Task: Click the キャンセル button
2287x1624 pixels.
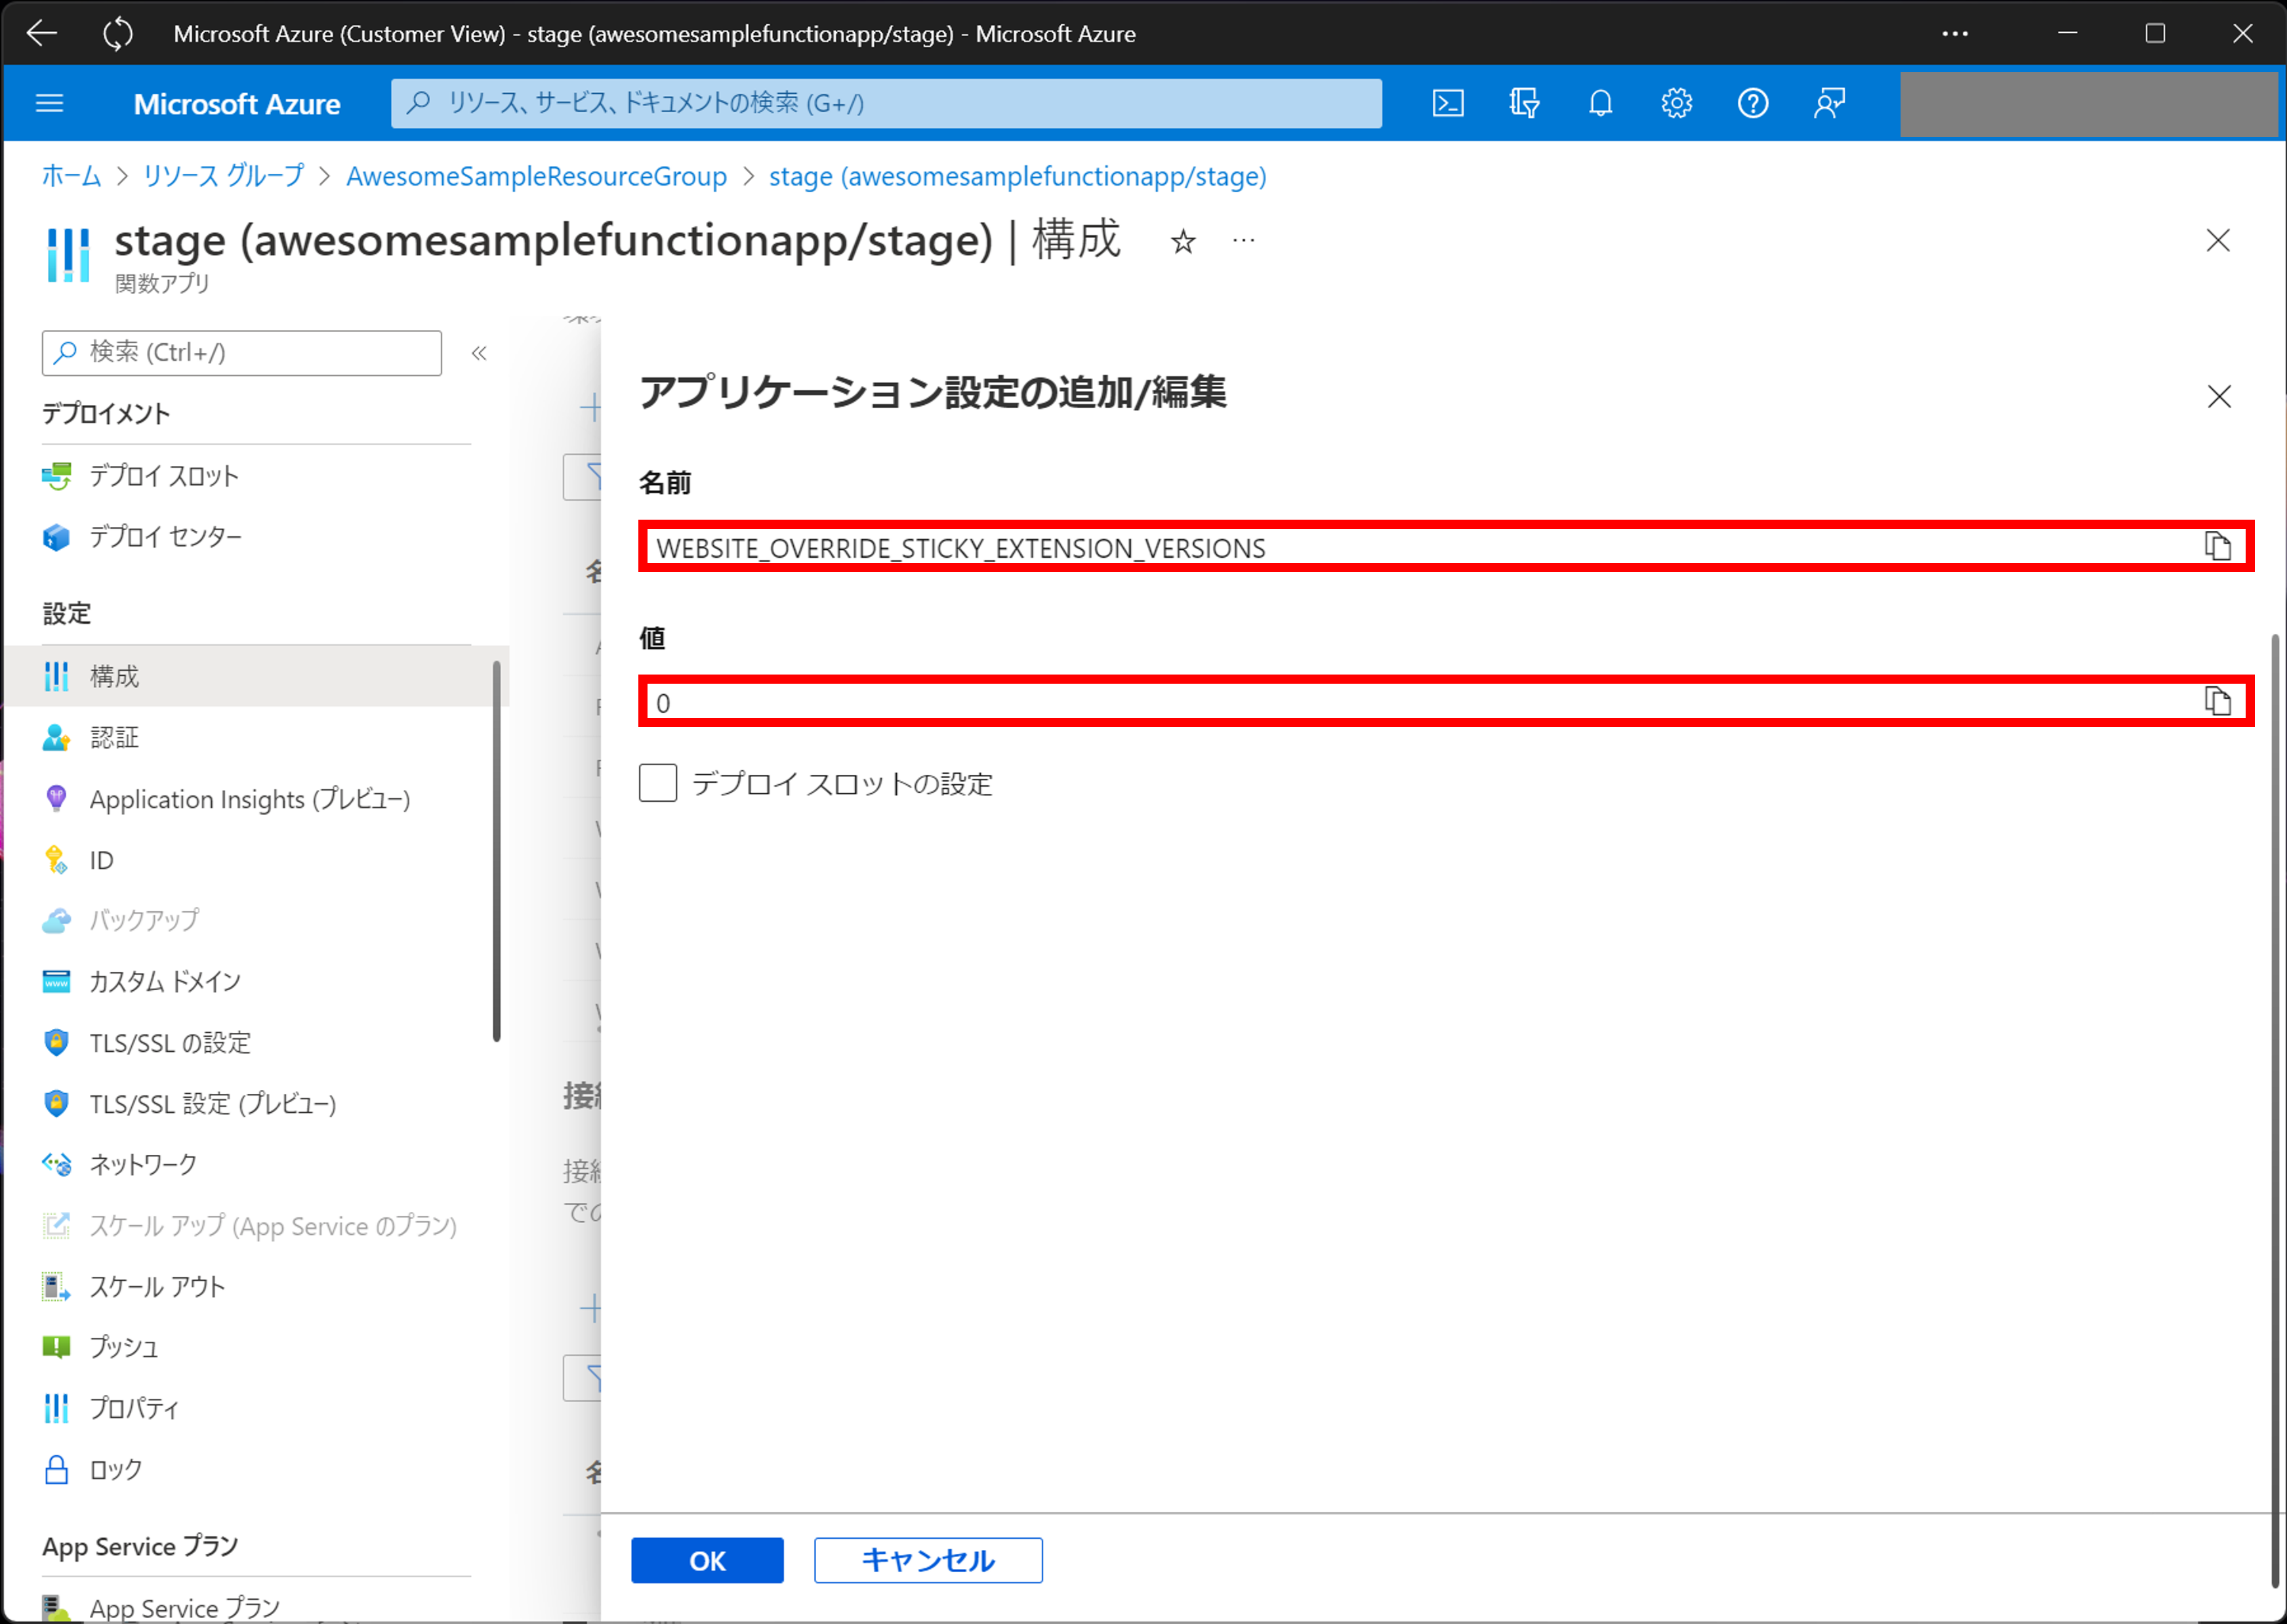Action: point(928,1560)
